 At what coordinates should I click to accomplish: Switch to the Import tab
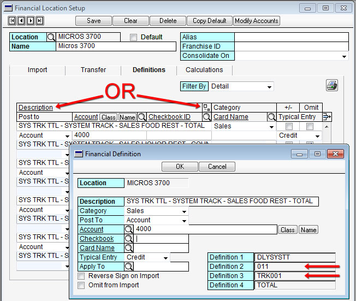point(38,70)
